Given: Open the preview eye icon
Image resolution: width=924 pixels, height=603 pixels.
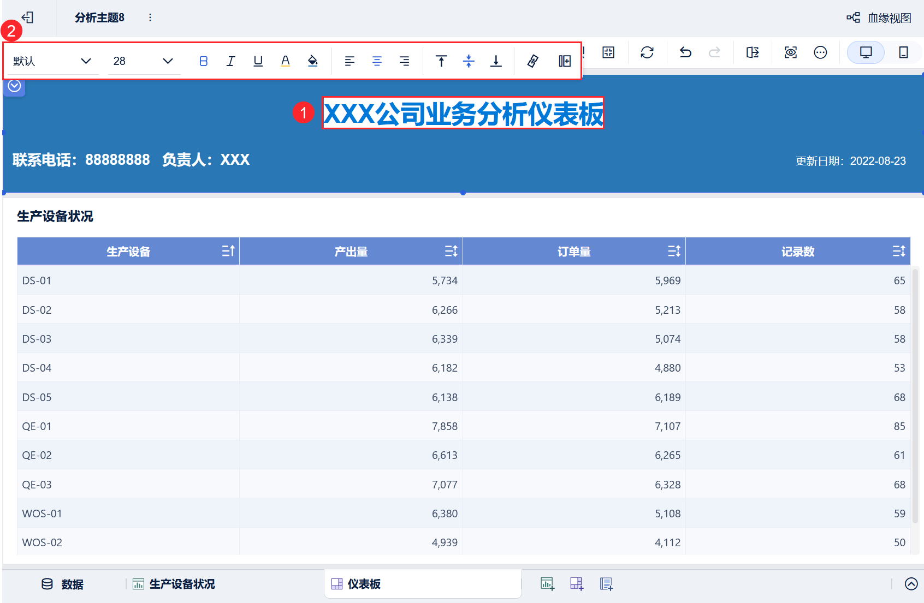Looking at the screenshot, I should 790,52.
